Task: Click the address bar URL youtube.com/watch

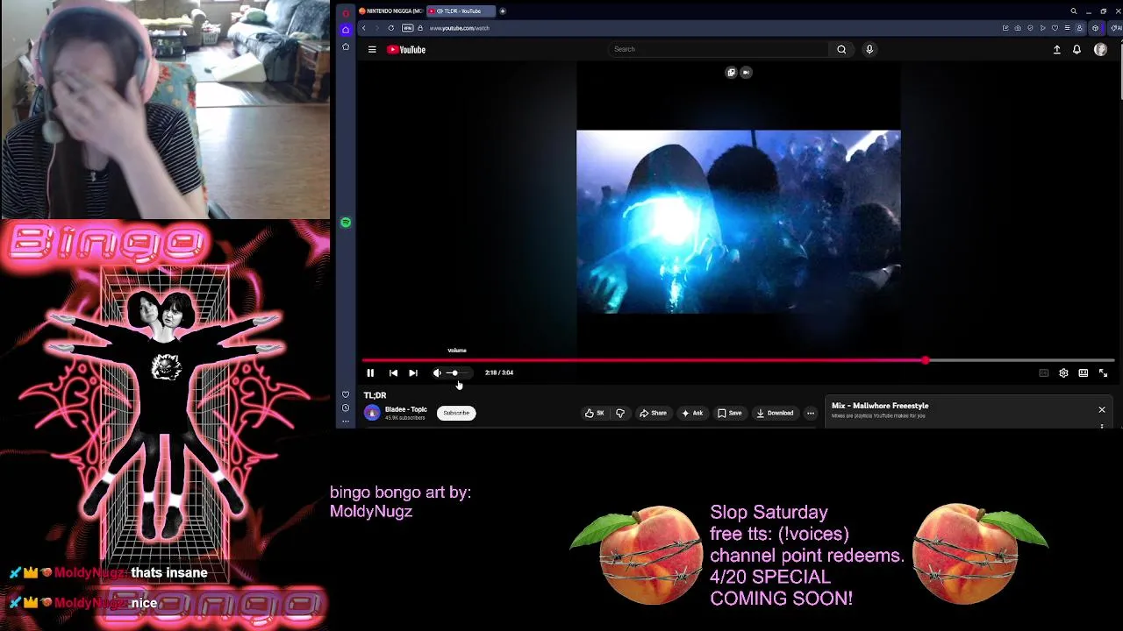Action: coord(459,28)
